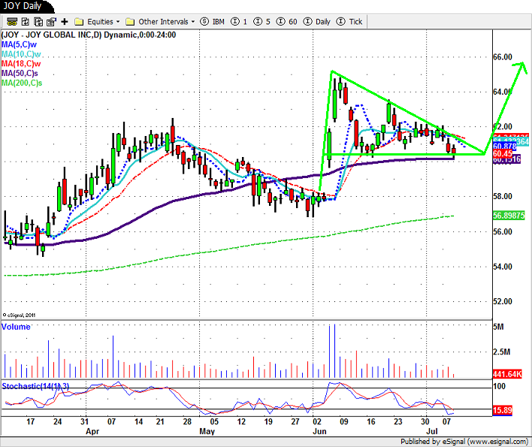Image resolution: width=532 pixels, height=447 pixels.
Task: Click the 2.5M volume axis label
Action: point(501,352)
